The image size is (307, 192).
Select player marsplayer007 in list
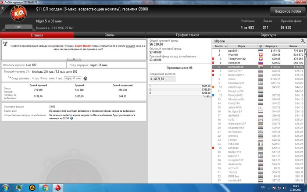(258, 124)
